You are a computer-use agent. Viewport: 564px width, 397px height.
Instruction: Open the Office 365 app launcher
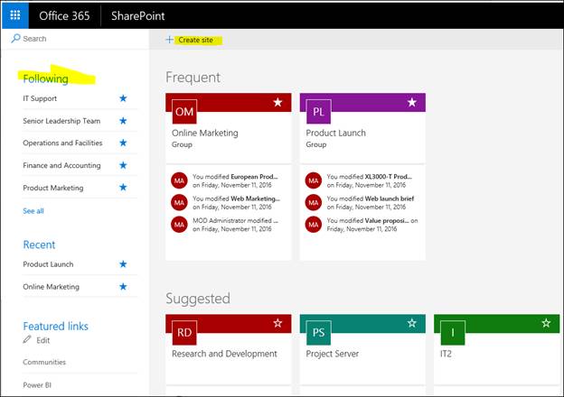coord(15,16)
